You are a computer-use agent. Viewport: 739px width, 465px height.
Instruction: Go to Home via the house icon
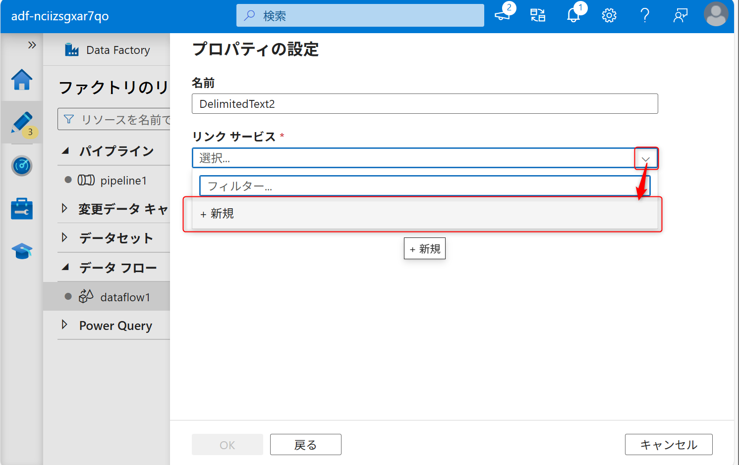22,80
